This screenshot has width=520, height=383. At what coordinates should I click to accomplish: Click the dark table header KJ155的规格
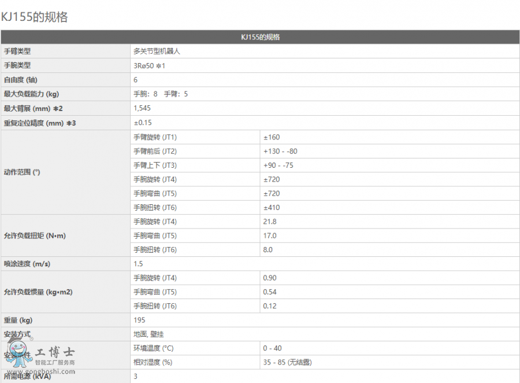coord(260,37)
